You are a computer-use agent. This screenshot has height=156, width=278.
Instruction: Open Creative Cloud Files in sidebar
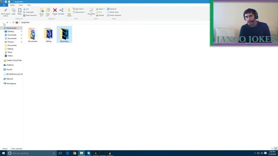(x=14, y=60)
